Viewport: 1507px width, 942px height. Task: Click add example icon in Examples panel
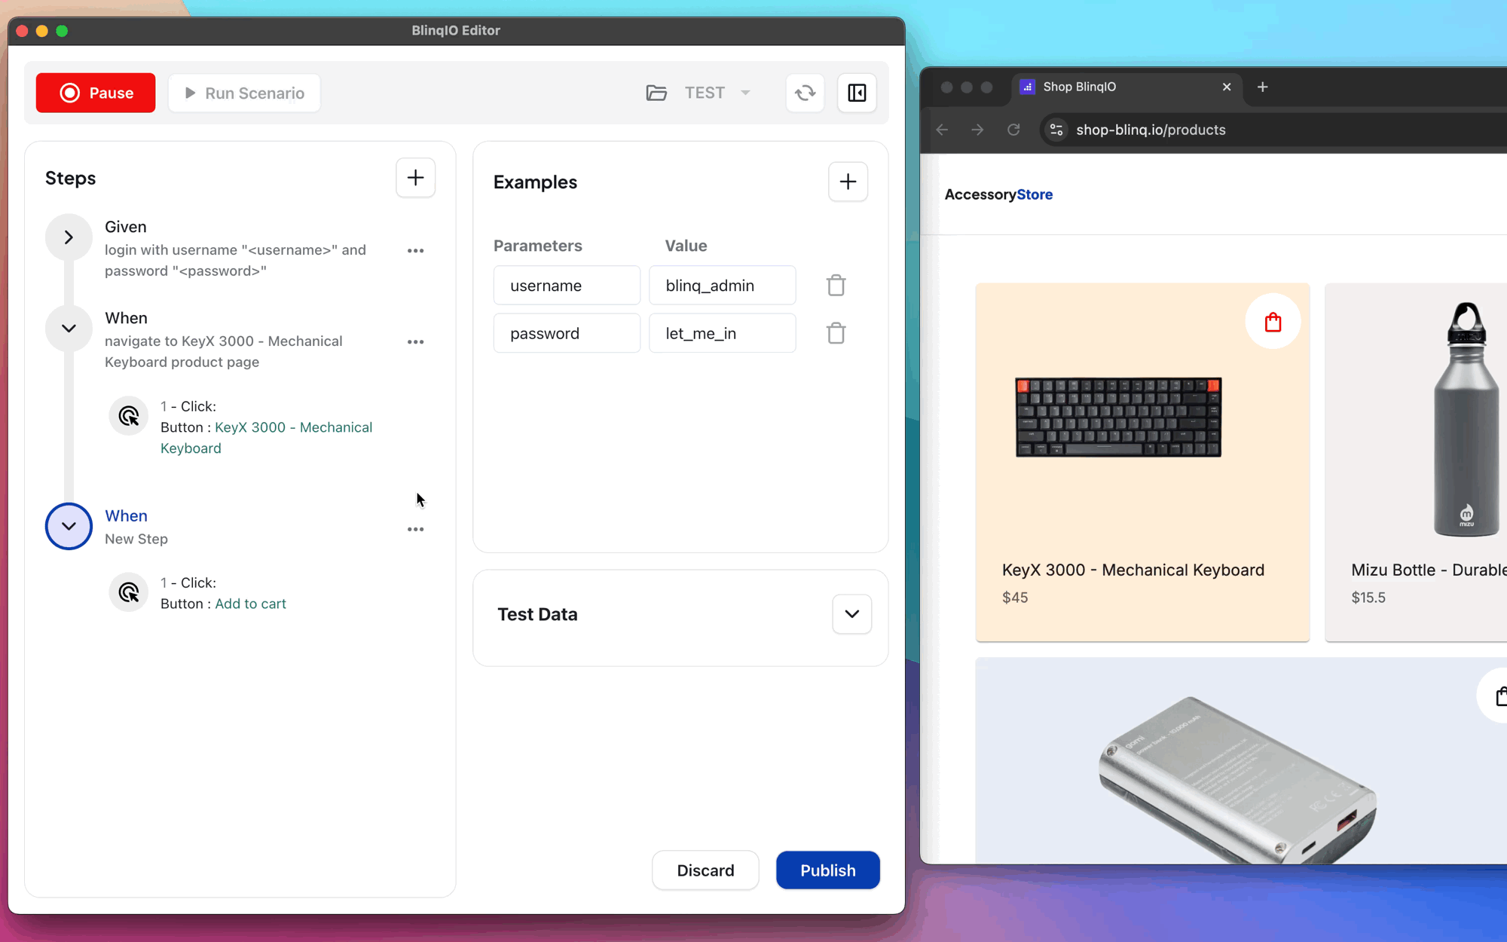point(848,181)
